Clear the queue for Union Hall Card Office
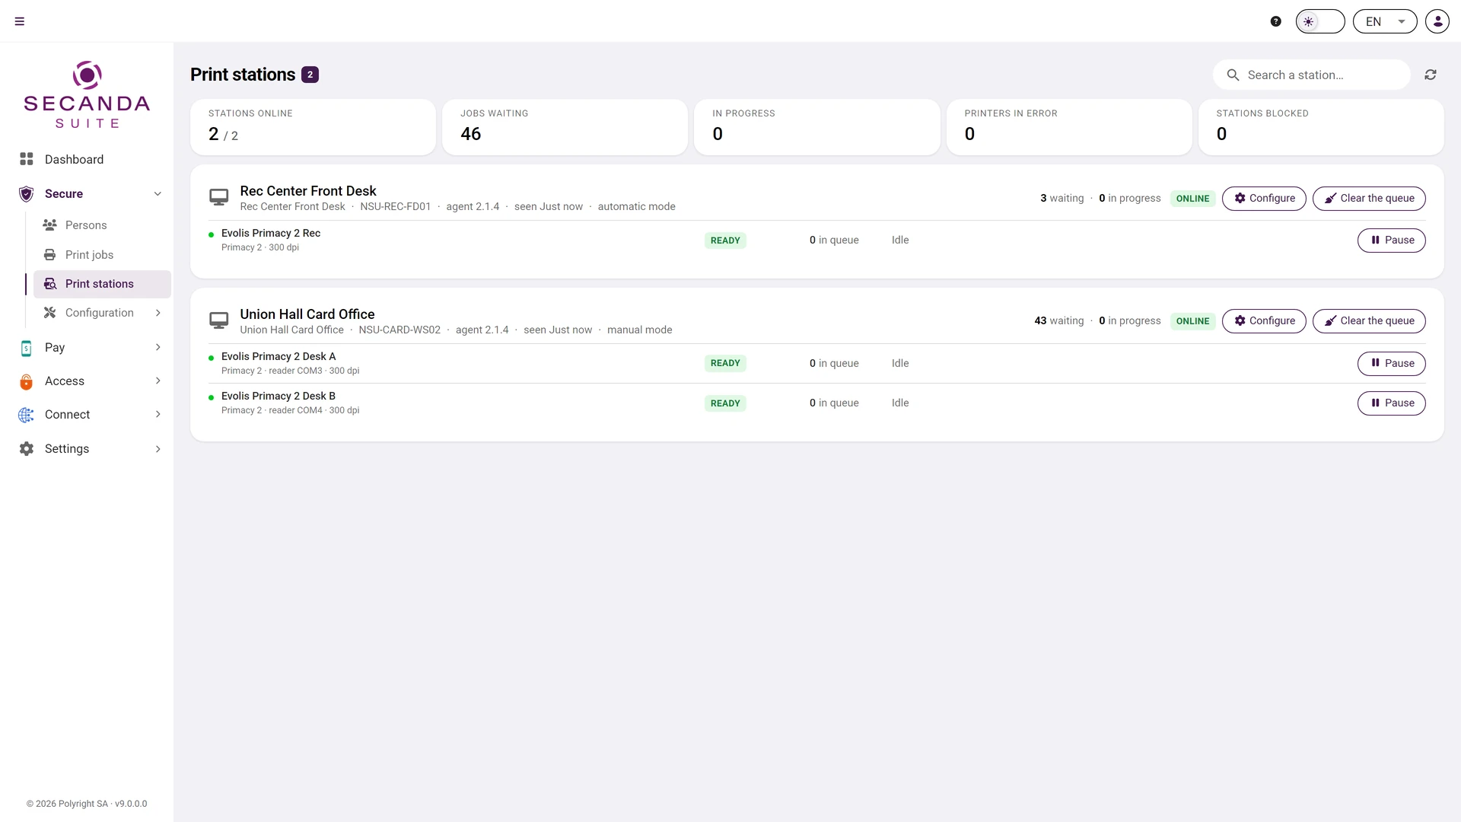The height and width of the screenshot is (822, 1461). pyautogui.click(x=1369, y=321)
